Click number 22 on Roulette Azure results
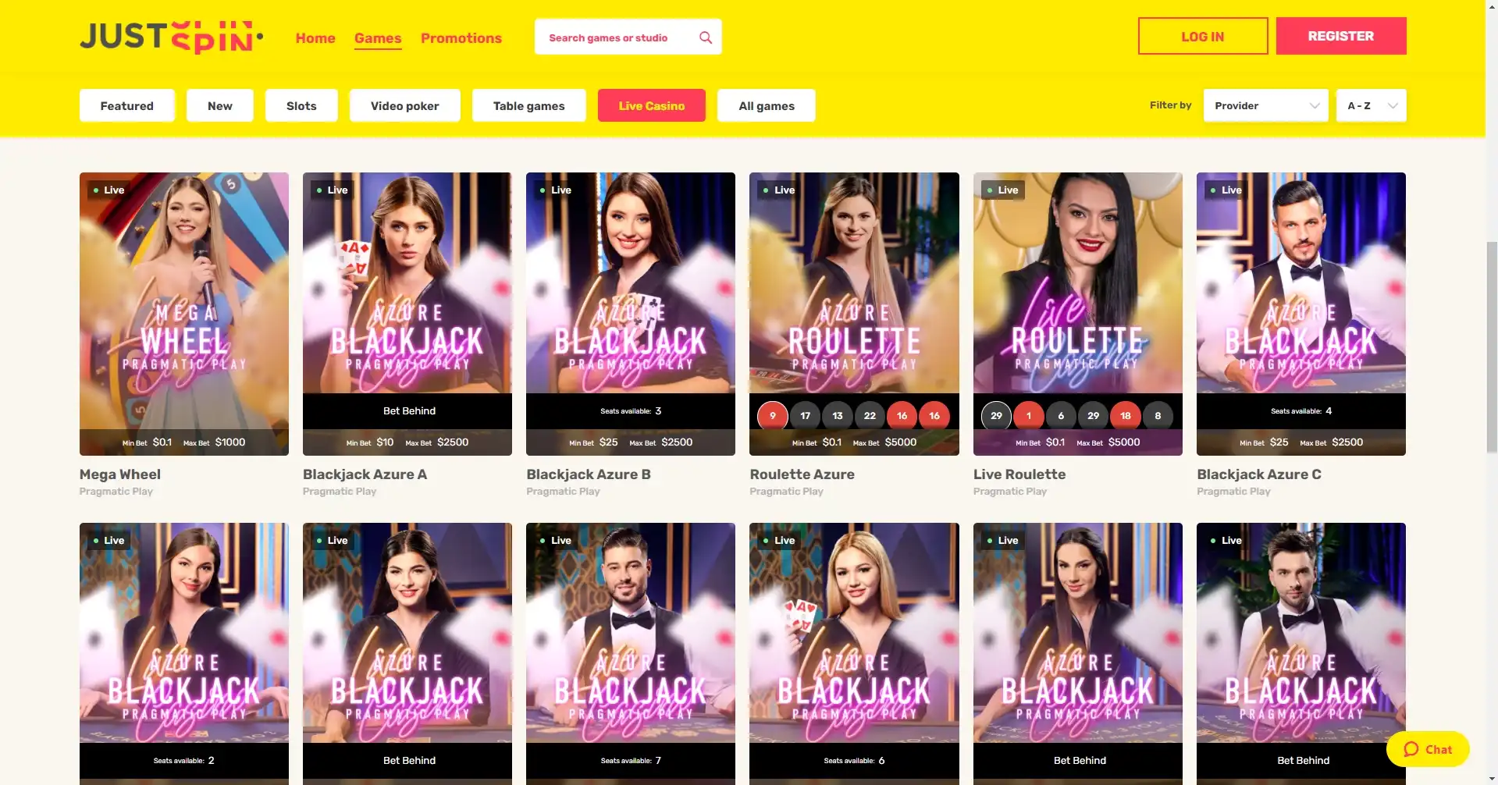Screen dimensions: 1498x785 pos(870,416)
